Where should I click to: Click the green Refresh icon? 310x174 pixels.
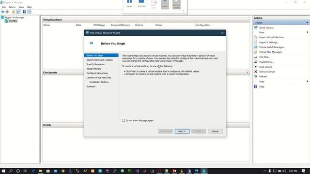[x=256, y=76]
